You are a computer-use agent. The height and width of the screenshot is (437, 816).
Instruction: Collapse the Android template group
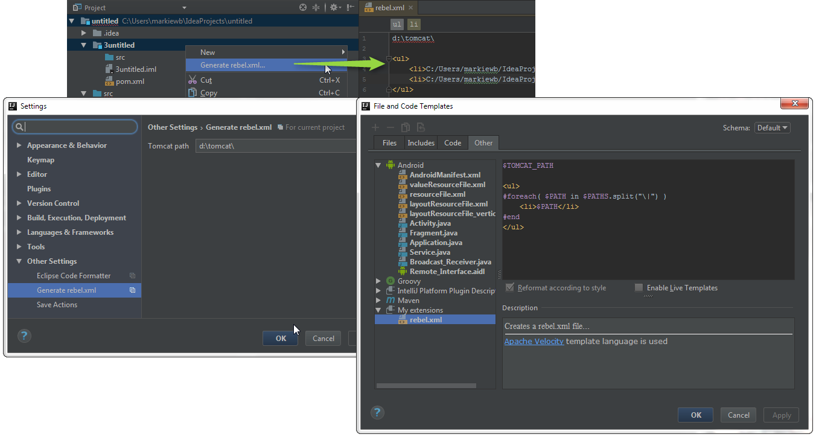point(378,165)
